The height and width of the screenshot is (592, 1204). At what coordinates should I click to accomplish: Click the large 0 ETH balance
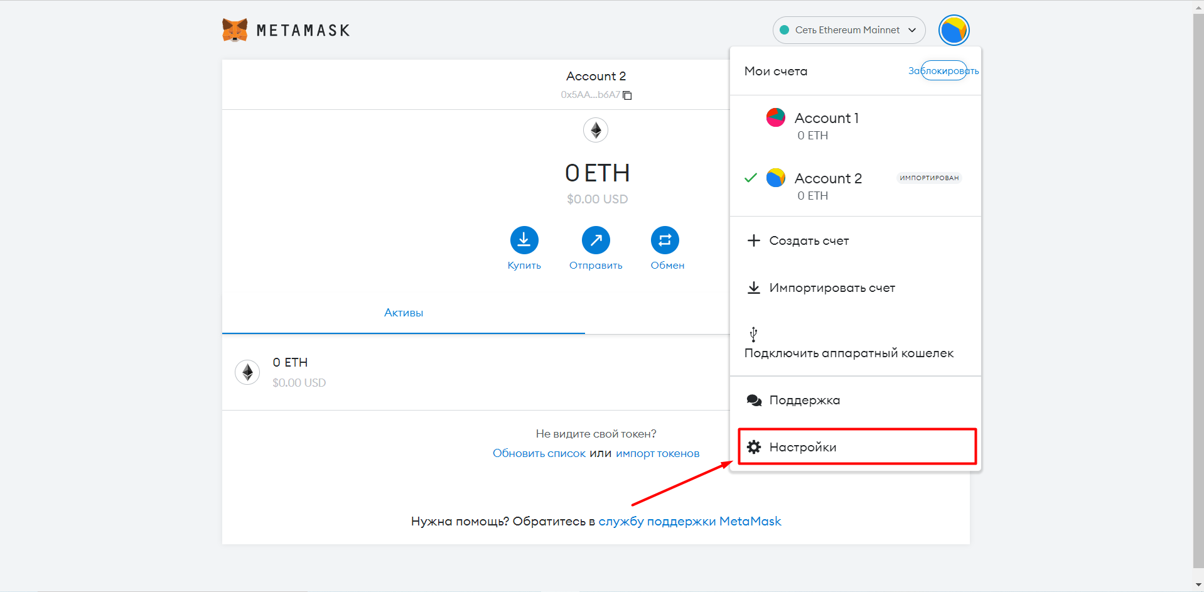pos(597,173)
